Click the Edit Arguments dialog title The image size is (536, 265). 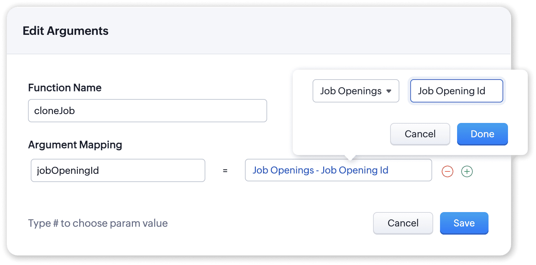tap(65, 31)
